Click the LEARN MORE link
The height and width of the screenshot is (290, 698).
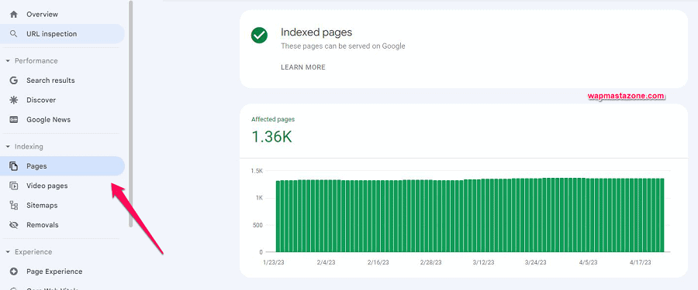tap(303, 67)
